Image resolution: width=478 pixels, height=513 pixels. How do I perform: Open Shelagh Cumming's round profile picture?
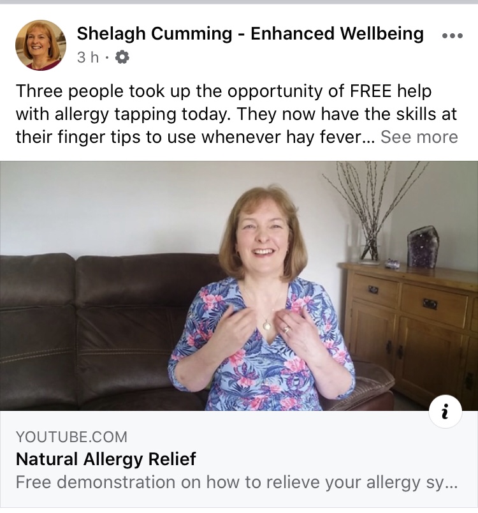point(41,45)
